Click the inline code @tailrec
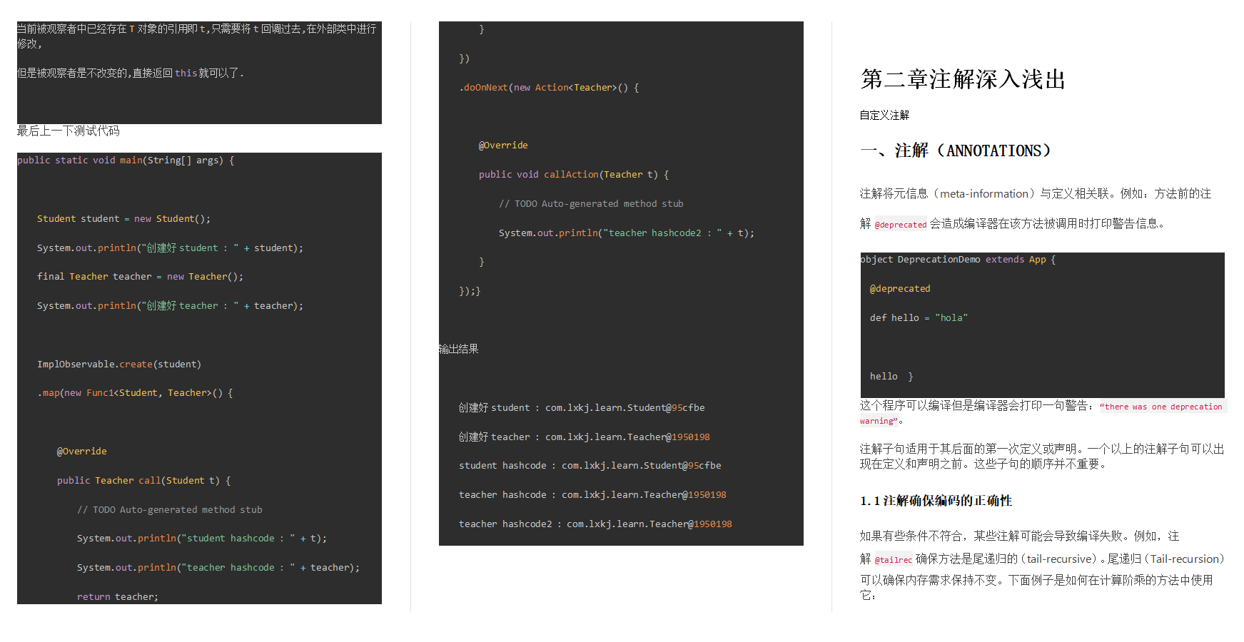 click(x=893, y=559)
